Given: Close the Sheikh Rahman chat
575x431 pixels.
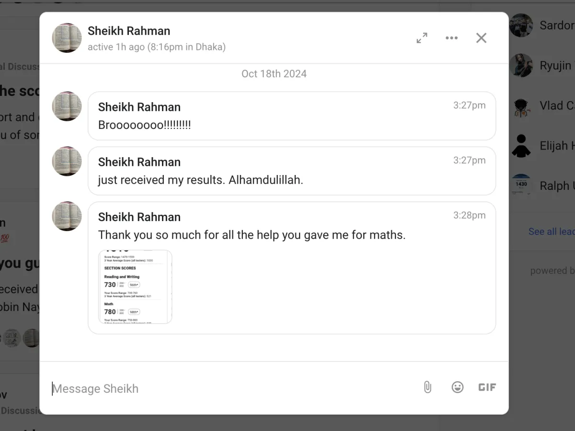Looking at the screenshot, I should [x=481, y=38].
